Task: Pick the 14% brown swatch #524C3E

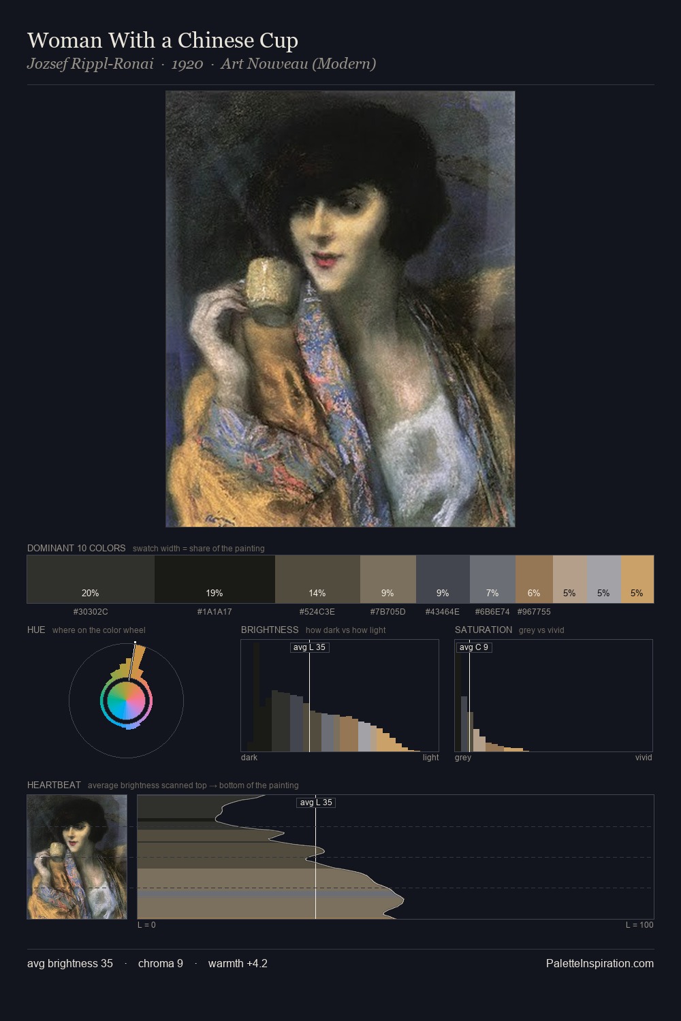Action: point(317,579)
